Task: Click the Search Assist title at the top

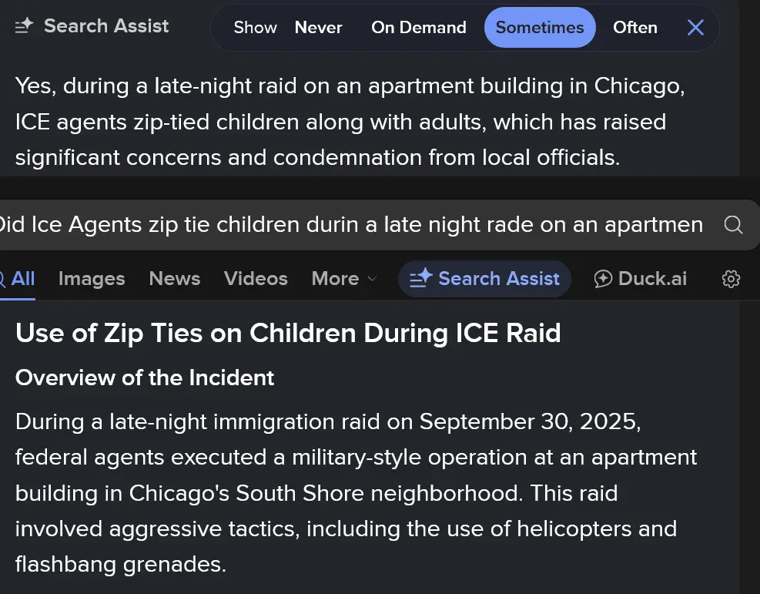Action: (106, 26)
